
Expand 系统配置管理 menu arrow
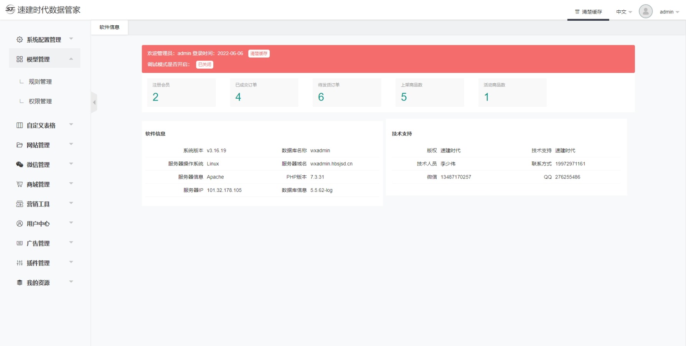click(71, 39)
